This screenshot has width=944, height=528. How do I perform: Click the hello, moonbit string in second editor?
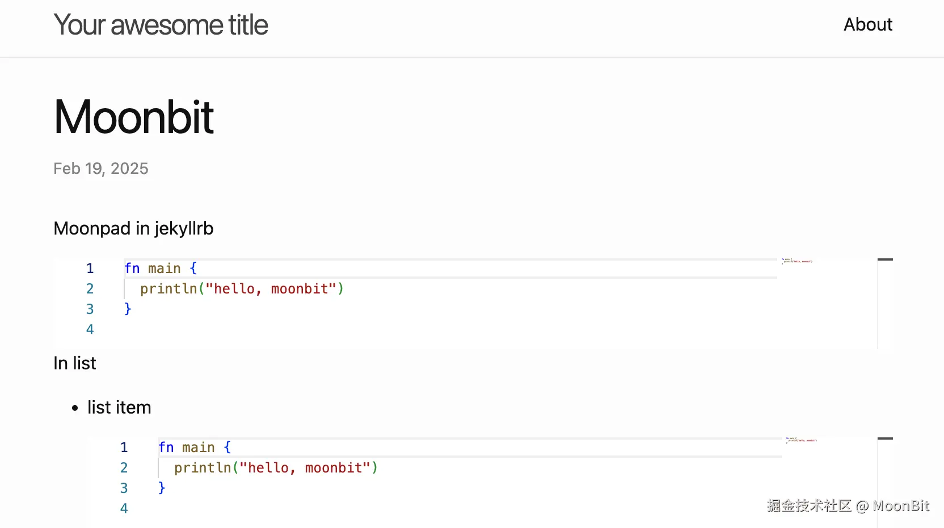pyautogui.click(x=305, y=467)
